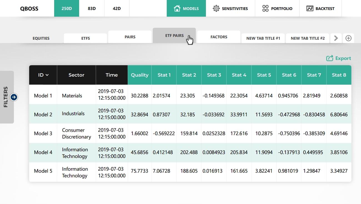Image resolution: width=361 pixels, height=204 pixels.
Task: Select New Tab Title #1
Action: click(263, 38)
